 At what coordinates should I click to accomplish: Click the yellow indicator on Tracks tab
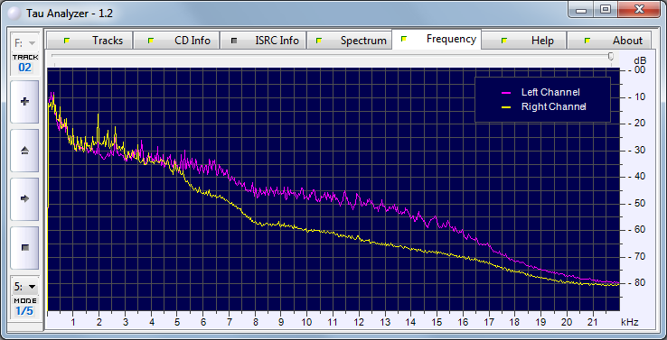coord(66,41)
